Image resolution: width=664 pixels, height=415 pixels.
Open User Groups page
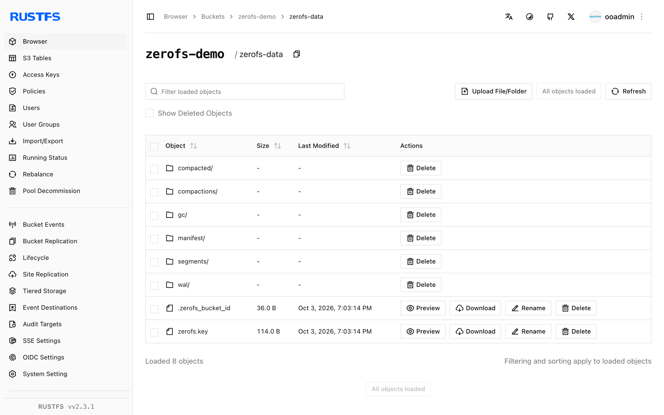tap(65, 124)
